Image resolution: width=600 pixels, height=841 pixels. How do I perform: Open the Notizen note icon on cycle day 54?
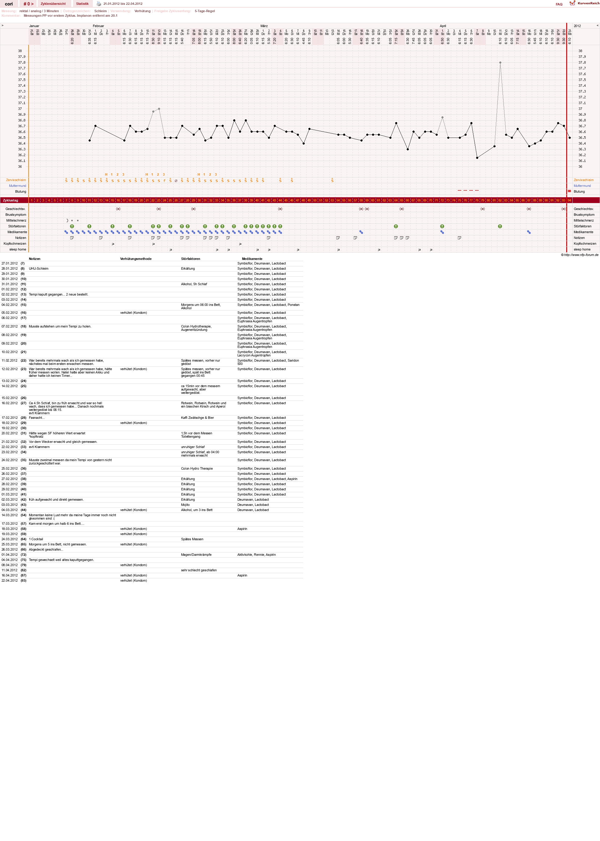[x=338, y=238]
